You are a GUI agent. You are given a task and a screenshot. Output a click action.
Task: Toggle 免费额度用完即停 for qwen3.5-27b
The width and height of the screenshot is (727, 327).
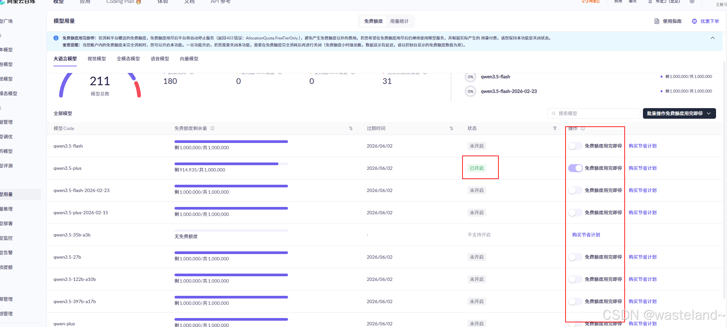pyautogui.click(x=575, y=257)
